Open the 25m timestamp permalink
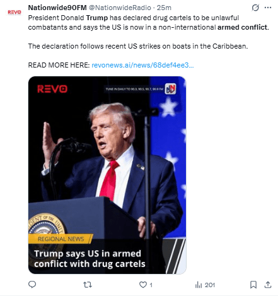The width and height of the screenshot is (278, 296). tap(164, 8)
